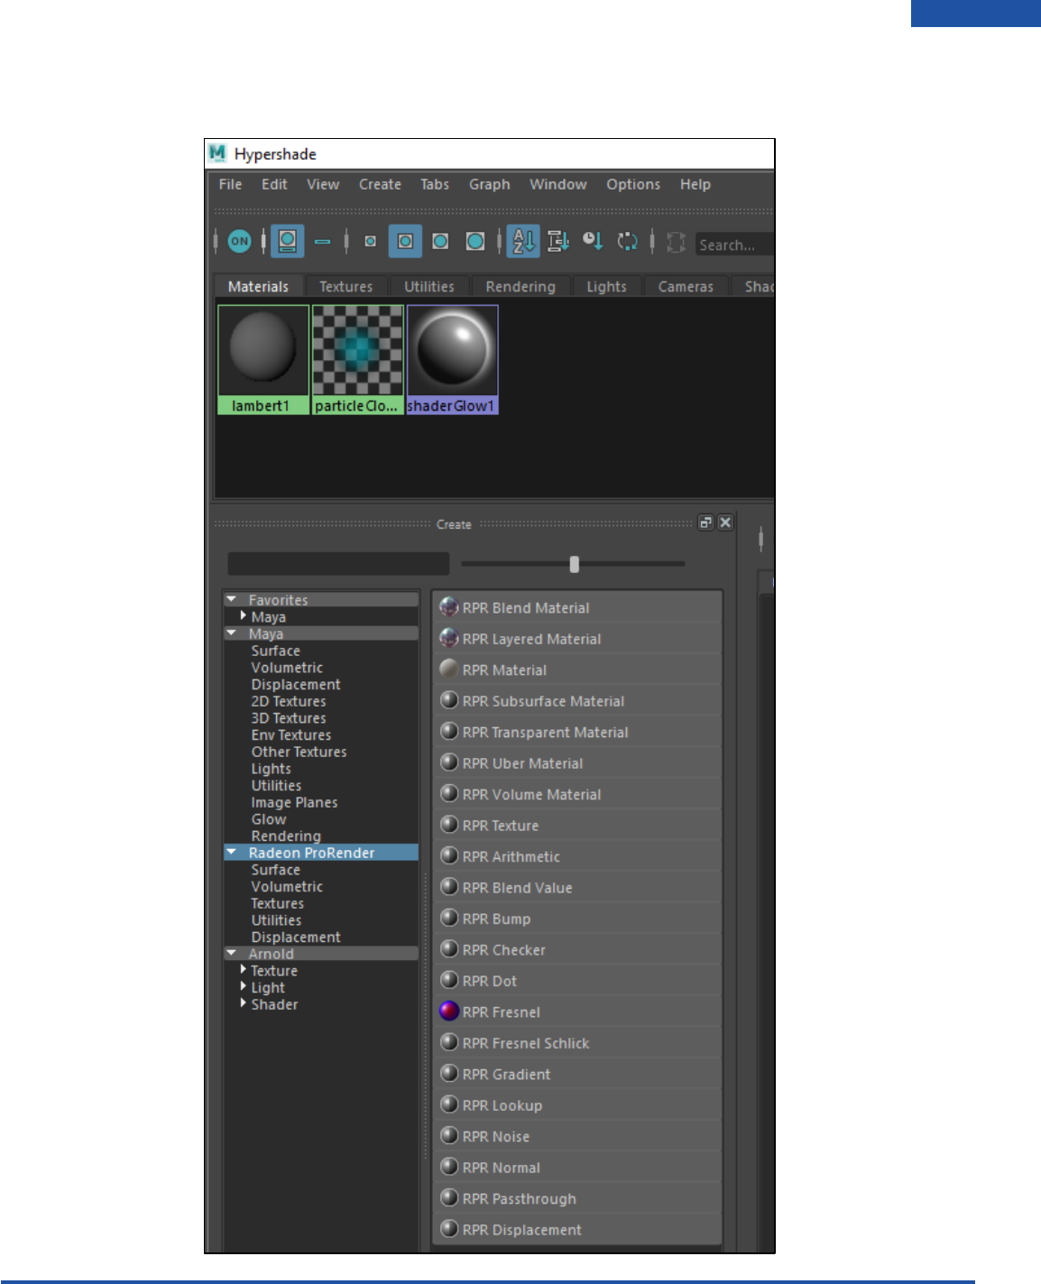The height and width of the screenshot is (1284, 1041).
Task: Create an RPR Checker node
Action: pos(577,949)
